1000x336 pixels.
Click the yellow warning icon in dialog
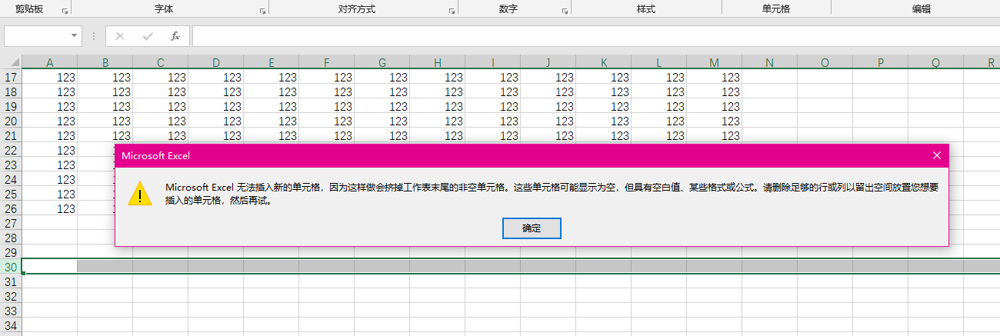click(139, 194)
